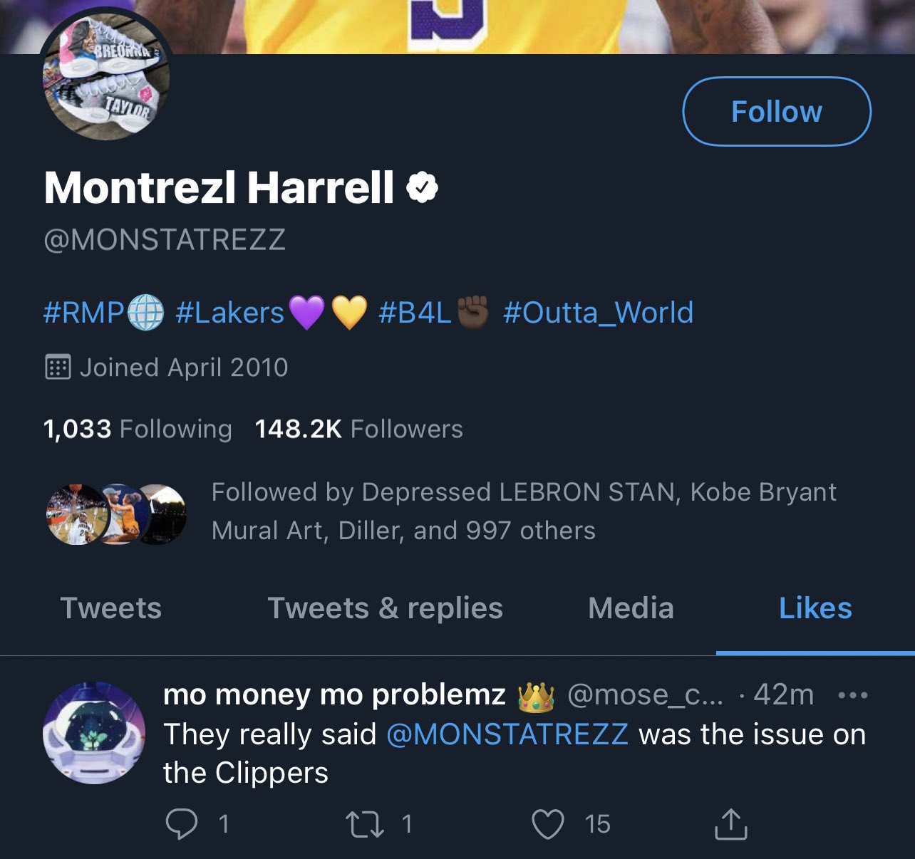Open the #Lakers hashtag link

pos(229,313)
